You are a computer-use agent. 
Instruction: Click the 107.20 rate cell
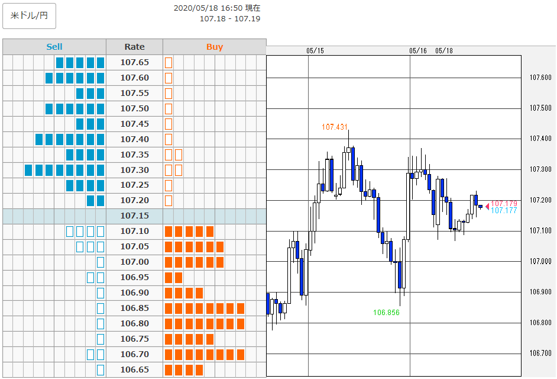click(135, 200)
